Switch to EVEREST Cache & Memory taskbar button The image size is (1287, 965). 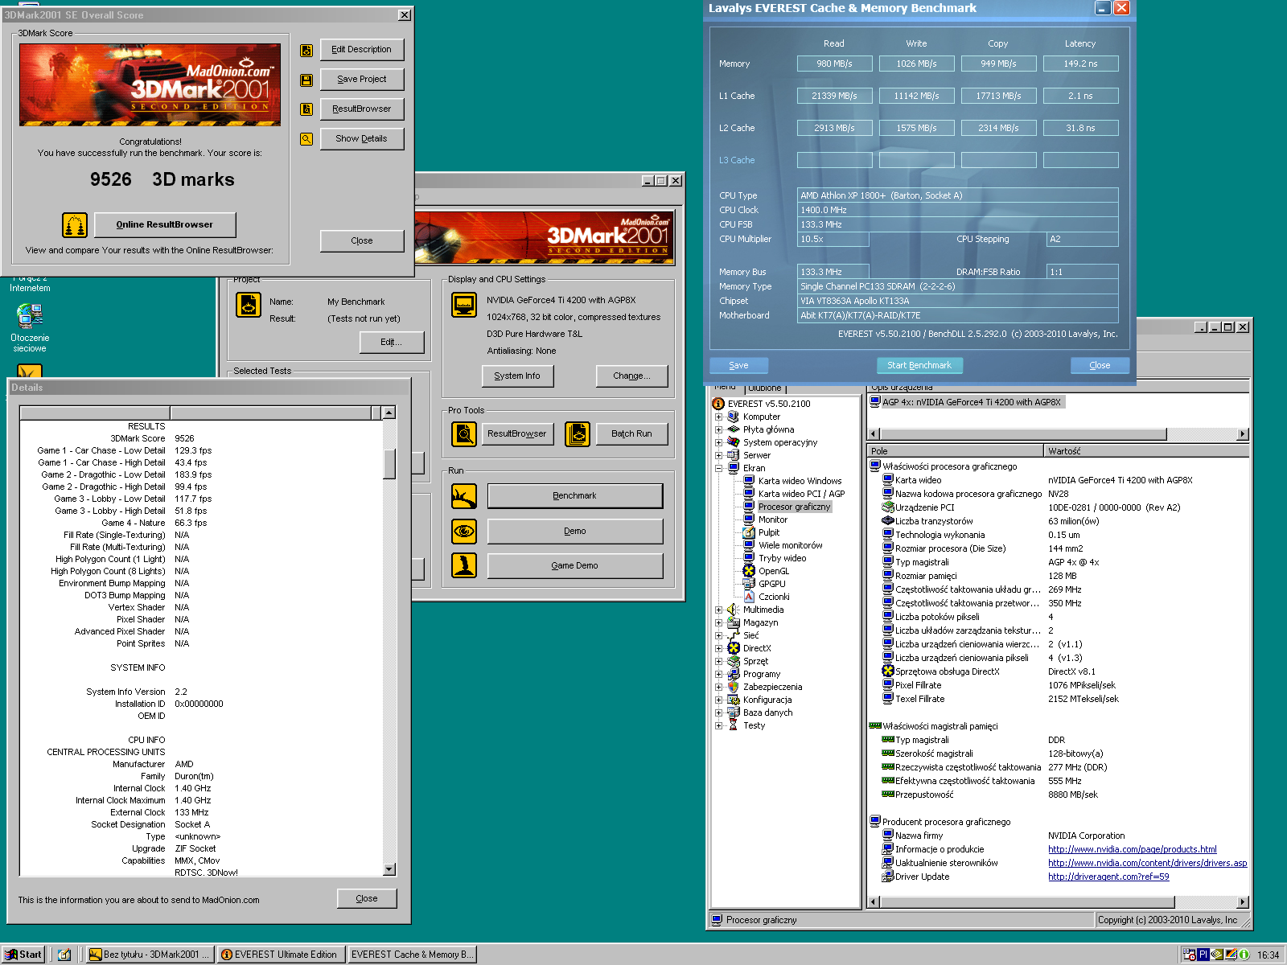(x=412, y=955)
